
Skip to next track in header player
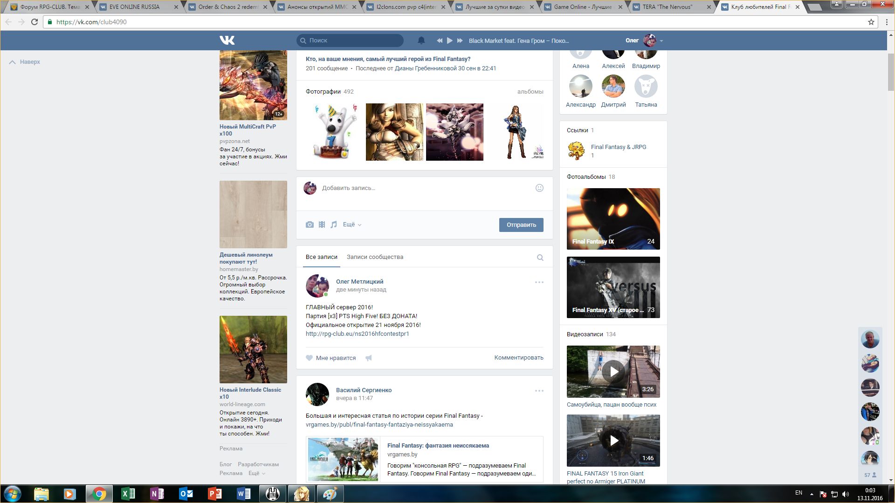[x=460, y=41]
